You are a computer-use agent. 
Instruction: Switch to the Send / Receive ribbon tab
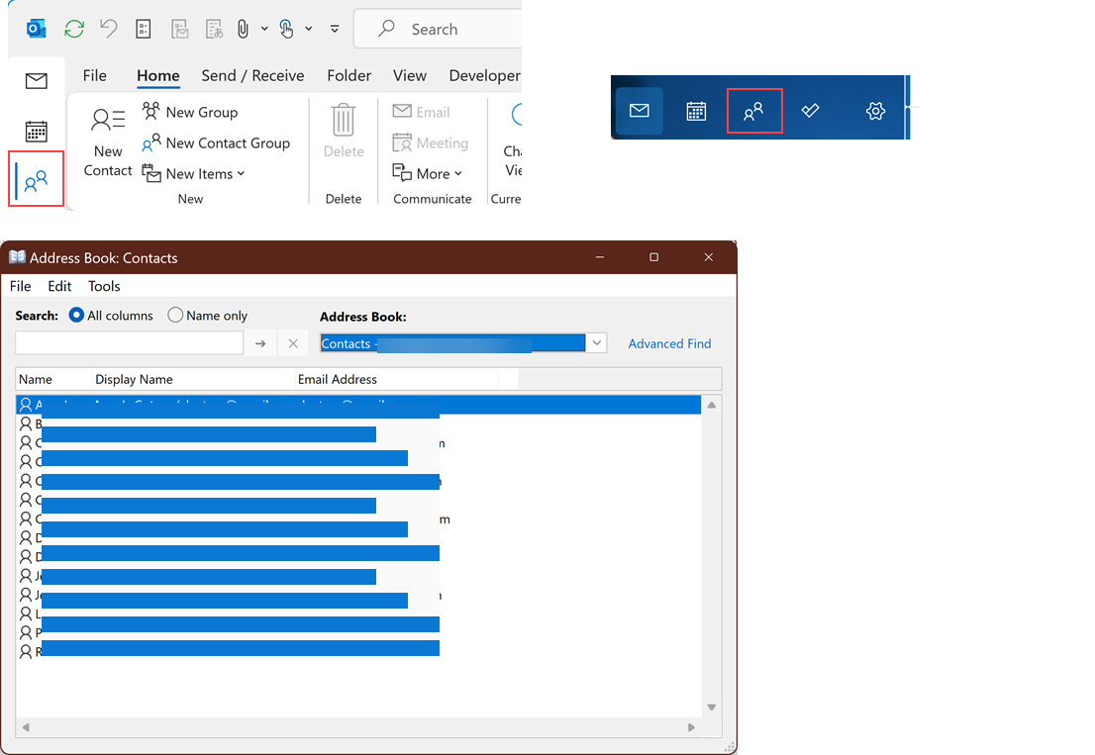coord(250,75)
